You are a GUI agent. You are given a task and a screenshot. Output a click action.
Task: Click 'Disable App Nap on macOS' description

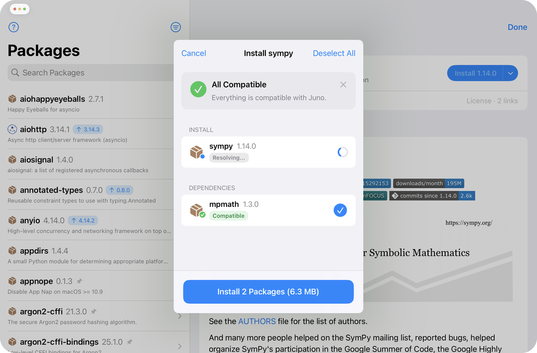[x=55, y=292]
